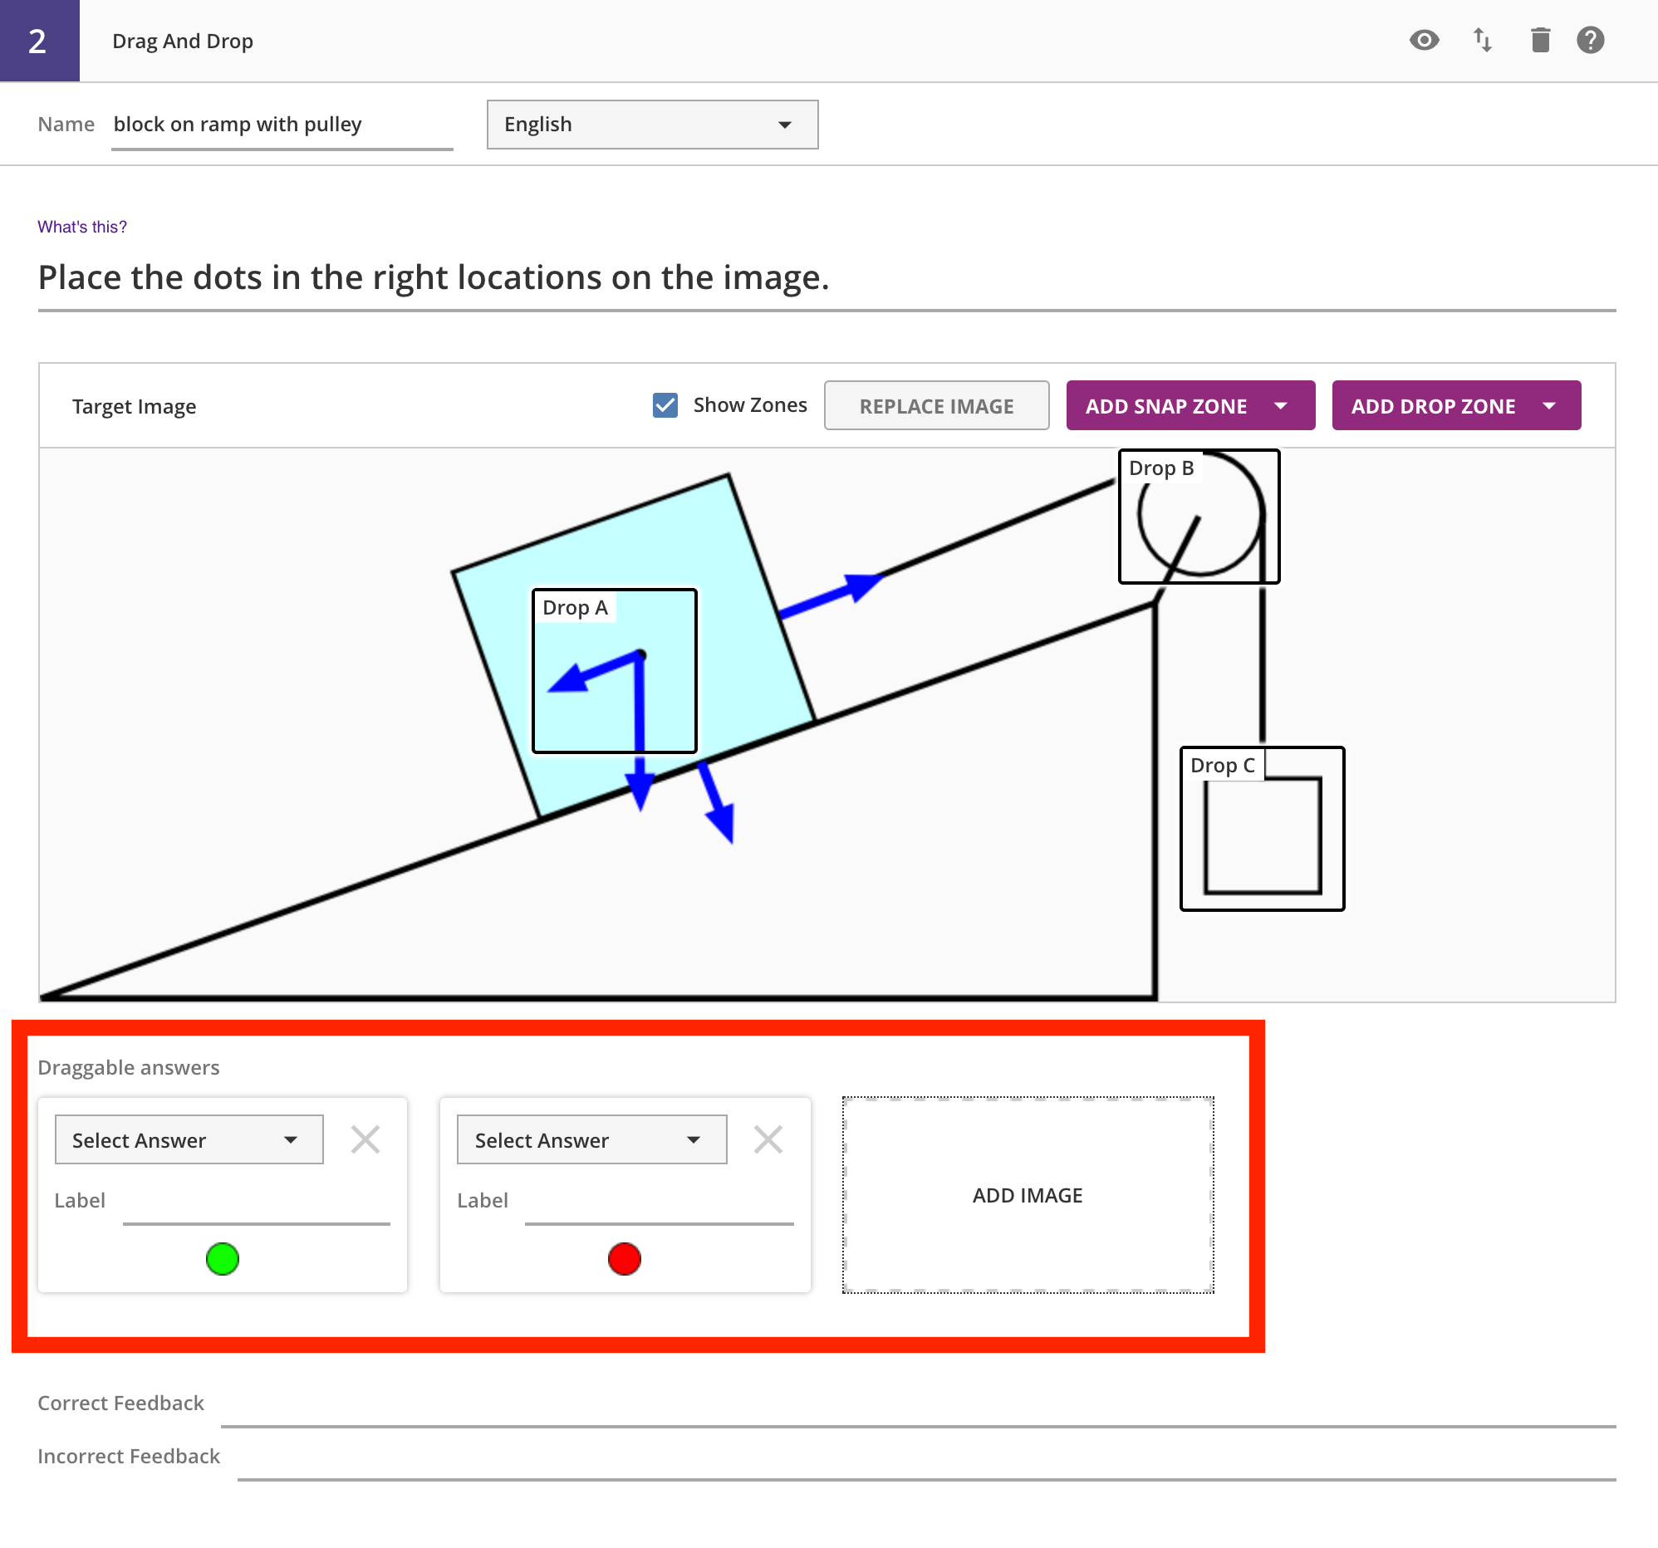Open Select Answer dropdown for green dot
The width and height of the screenshot is (1658, 1548).
point(189,1139)
